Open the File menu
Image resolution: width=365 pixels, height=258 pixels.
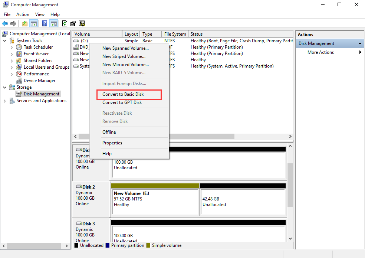coord(7,14)
